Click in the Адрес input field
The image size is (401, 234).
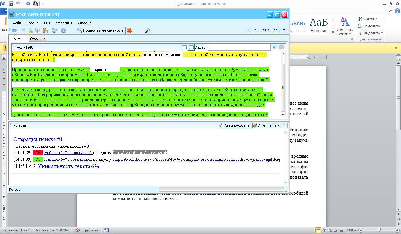point(239,47)
